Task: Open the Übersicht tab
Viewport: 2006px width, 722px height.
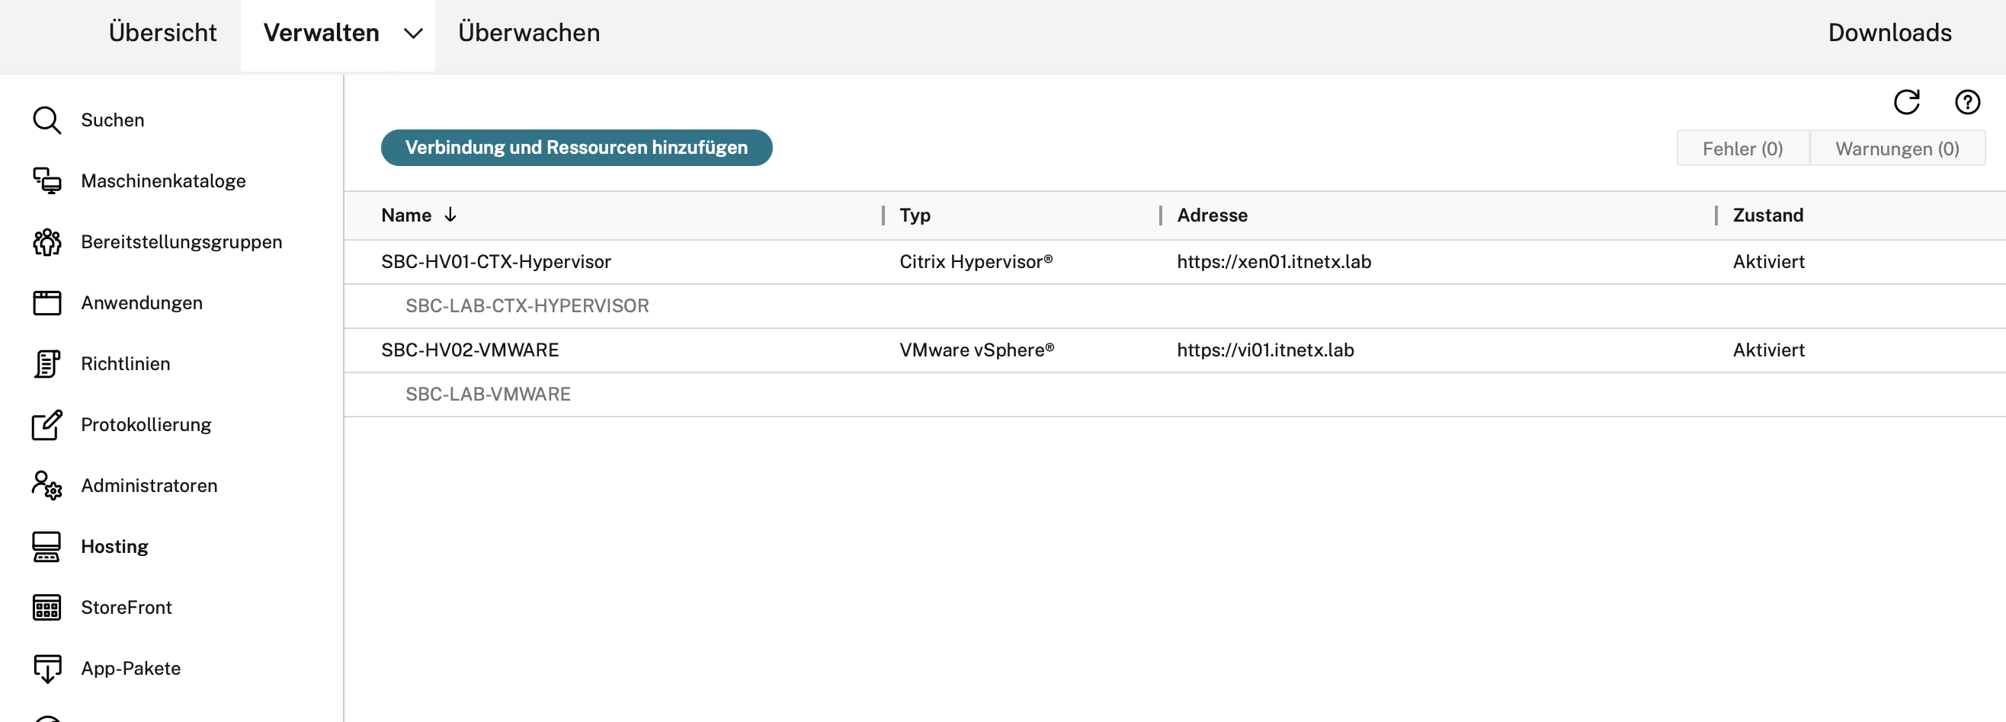Action: coord(162,33)
